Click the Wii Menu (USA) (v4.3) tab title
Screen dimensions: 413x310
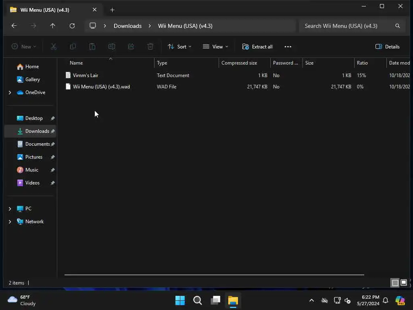coord(45,10)
